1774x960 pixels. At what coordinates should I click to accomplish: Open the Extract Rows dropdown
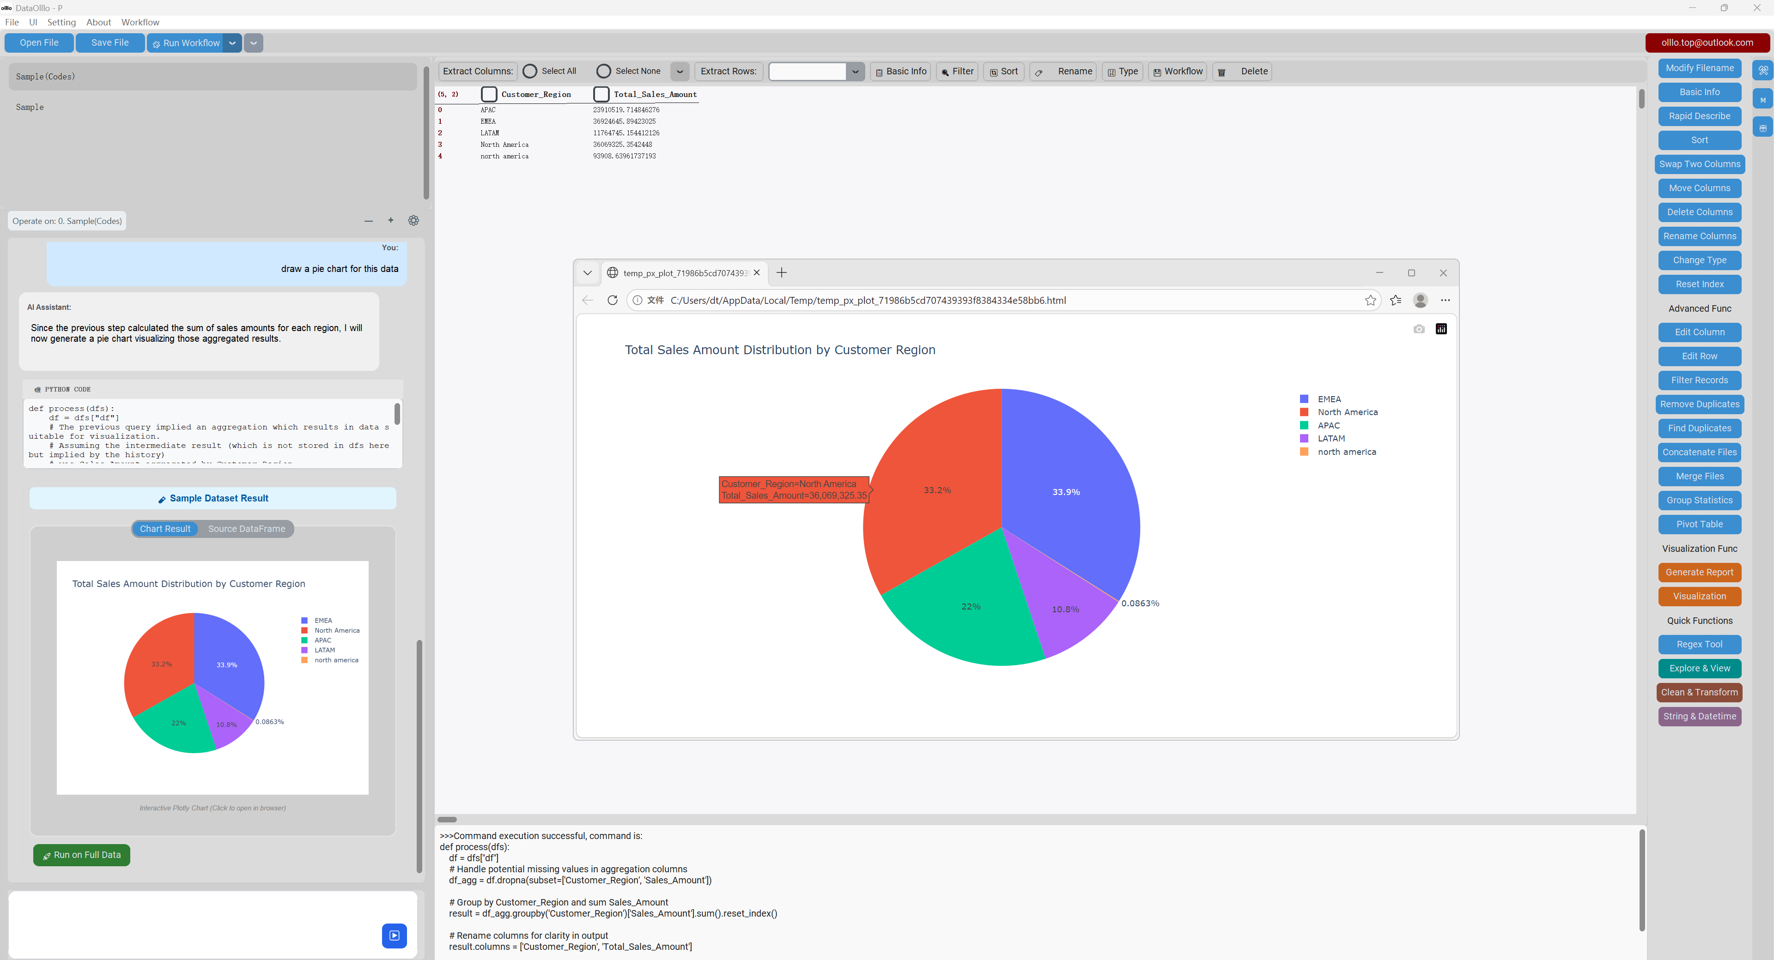[855, 71]
